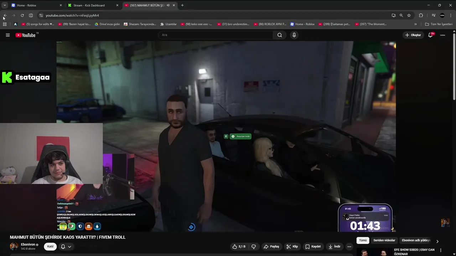Expand the notification bell dropdown for Ebonivon

(69, 246)
